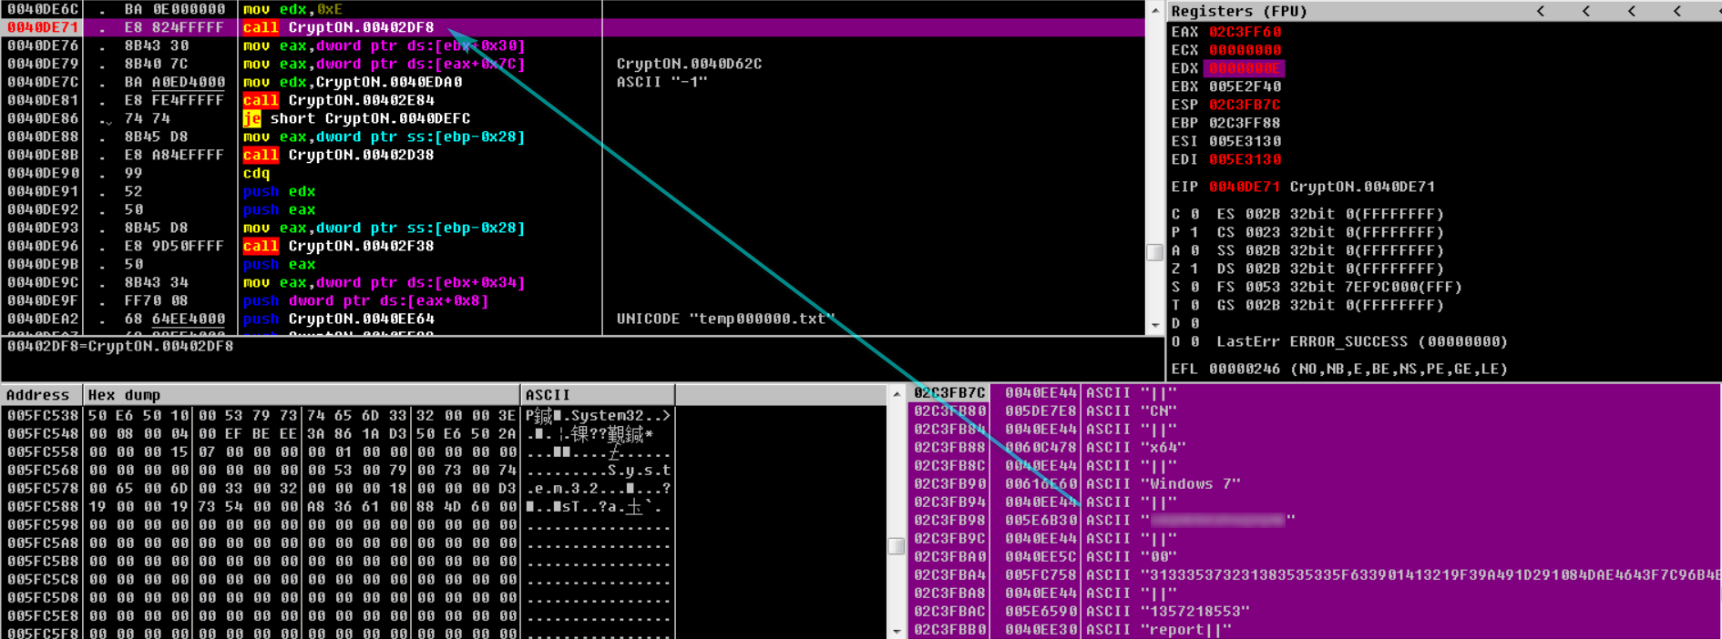This screenshot has height=639, width=1722.
Task: Click the ASCII column header in dump
Action: coord(548,395)
